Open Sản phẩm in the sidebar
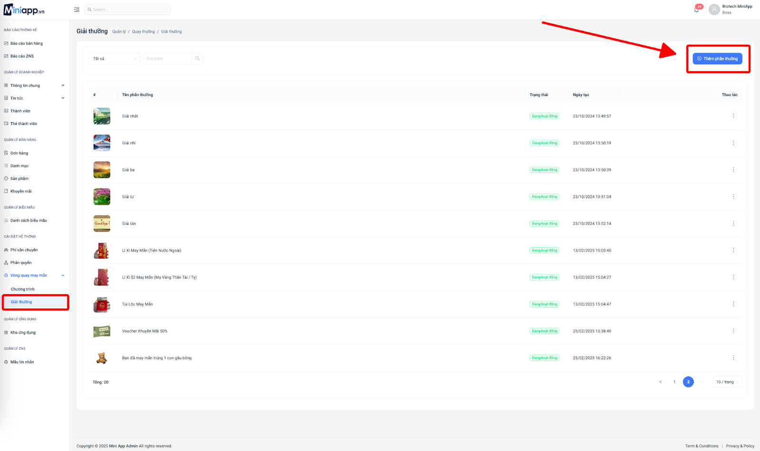 coord(19,179)
